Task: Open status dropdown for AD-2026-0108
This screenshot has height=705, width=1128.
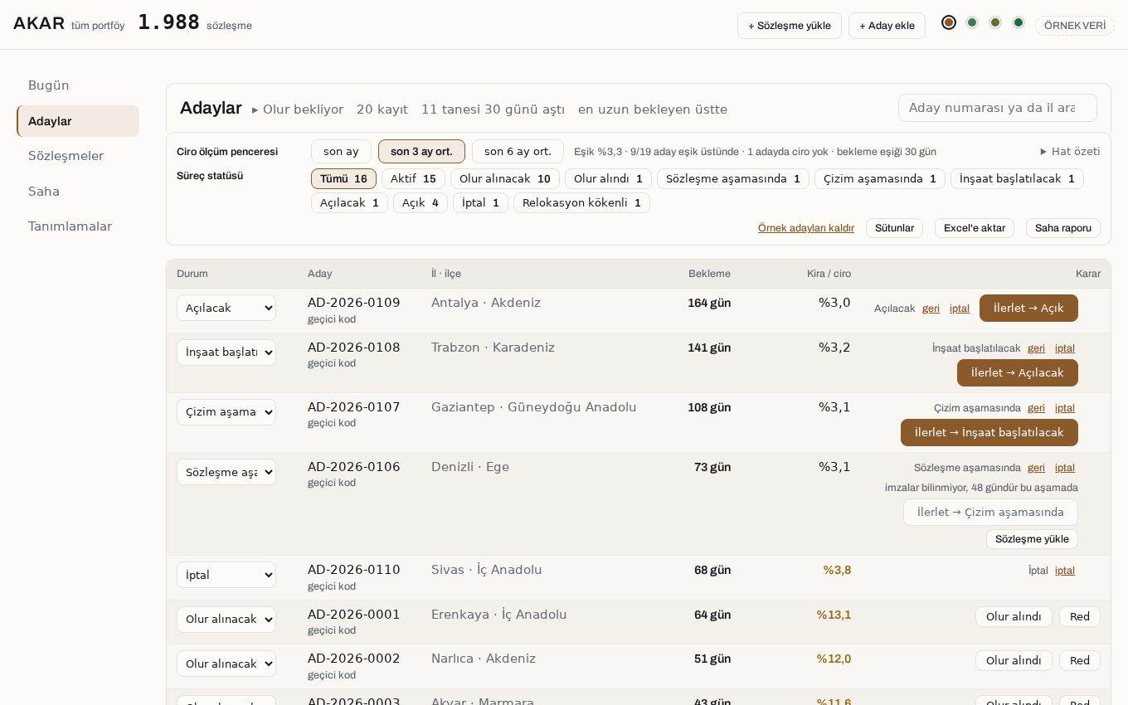Action: (226, 352)
